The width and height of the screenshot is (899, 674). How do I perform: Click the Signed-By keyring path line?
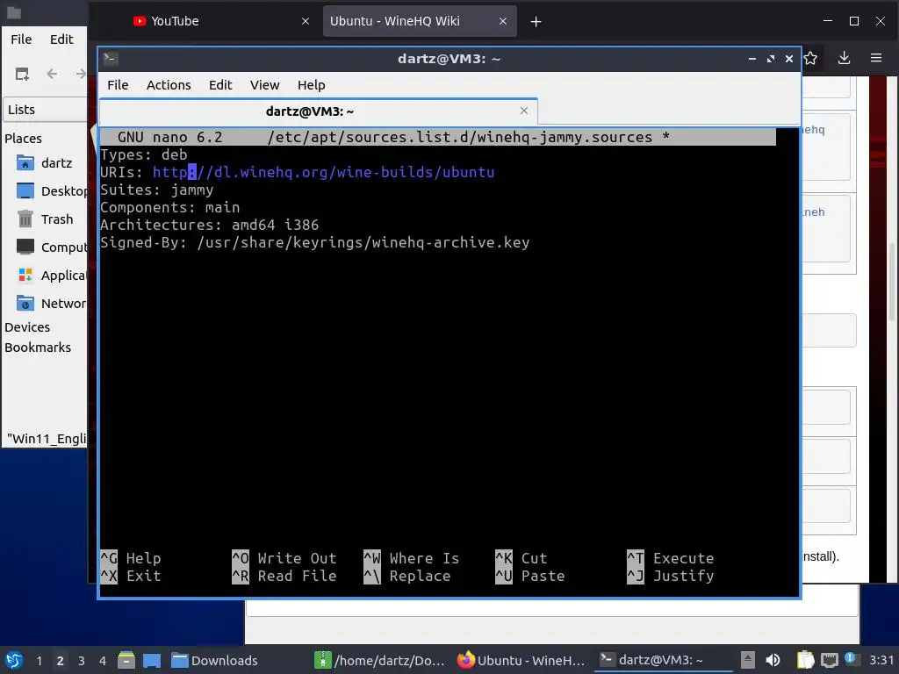pyautogui.click(x=315, y=242)
